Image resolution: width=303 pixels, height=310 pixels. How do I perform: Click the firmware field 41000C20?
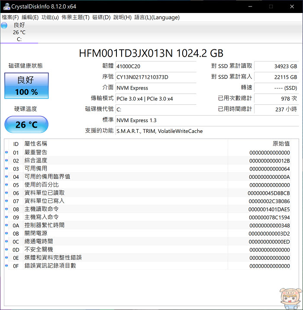[156, 66]
